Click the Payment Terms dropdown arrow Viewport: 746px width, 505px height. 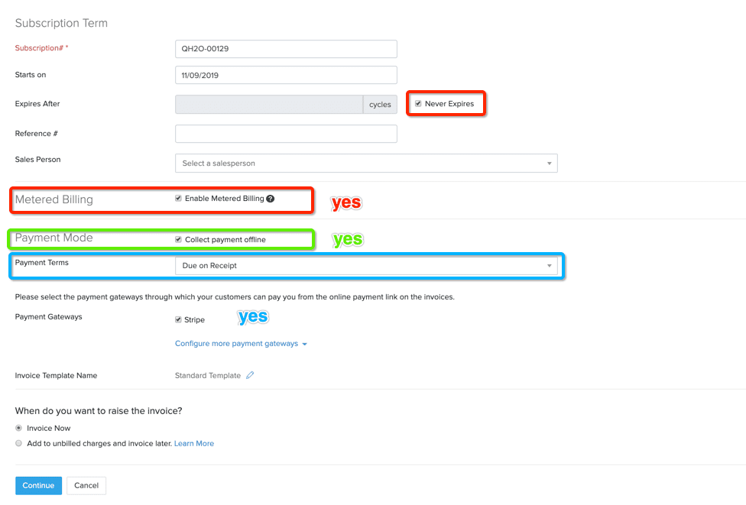tap(549, 265)
